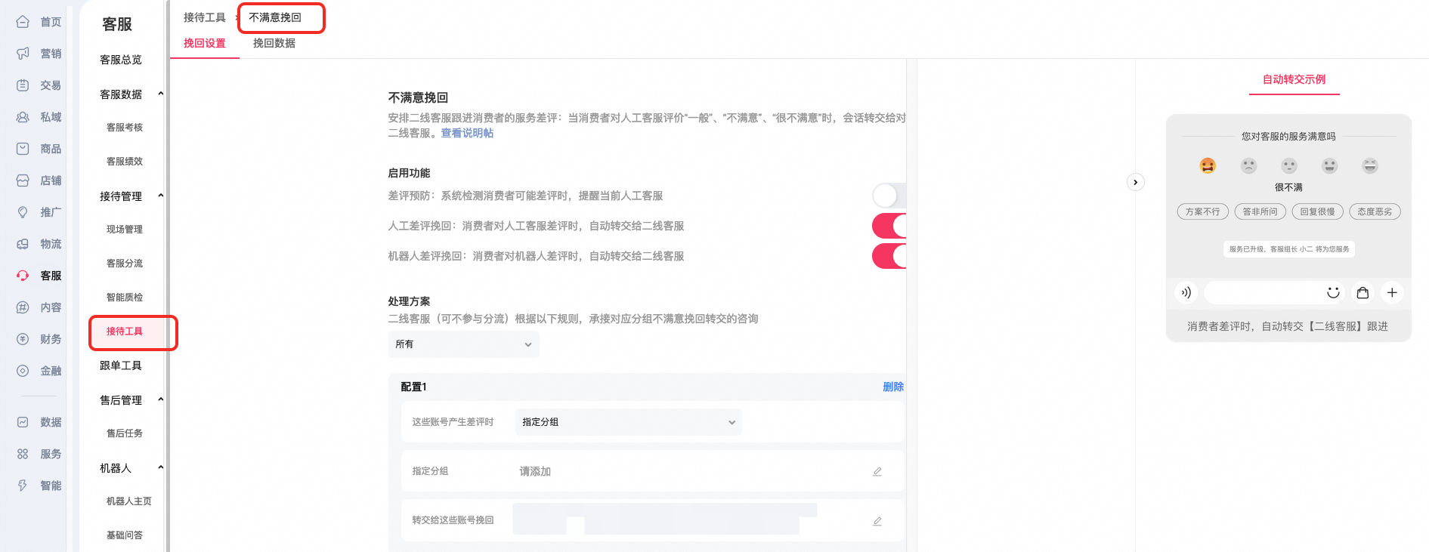Open the 内容 icon in sidebar

point(23,307)
